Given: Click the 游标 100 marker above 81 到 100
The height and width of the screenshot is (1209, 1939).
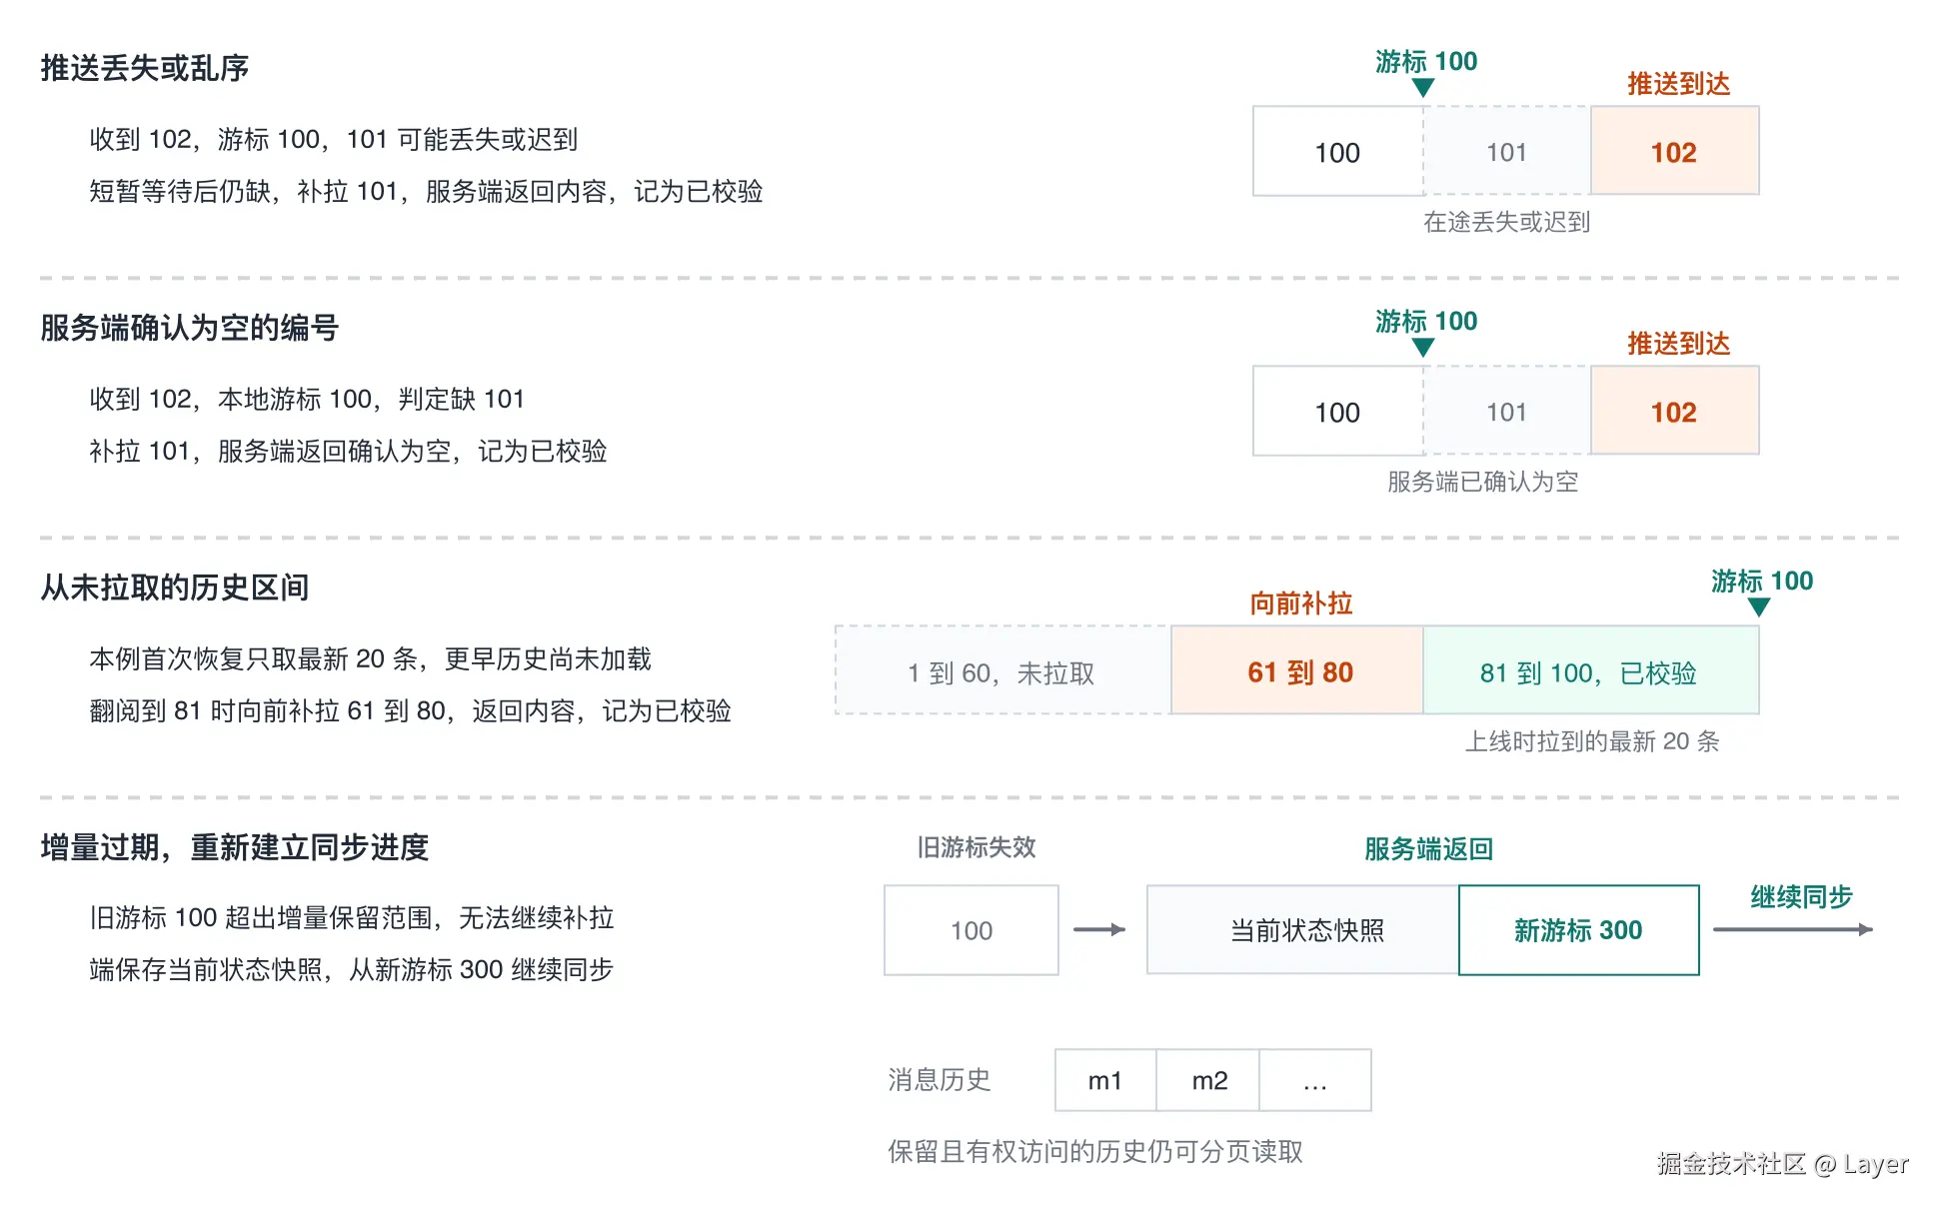Looking at the screenshot, I should coord(1761,590).
